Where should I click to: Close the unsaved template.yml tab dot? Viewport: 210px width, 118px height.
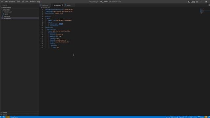pyautogui.click(x=62, y=5)
